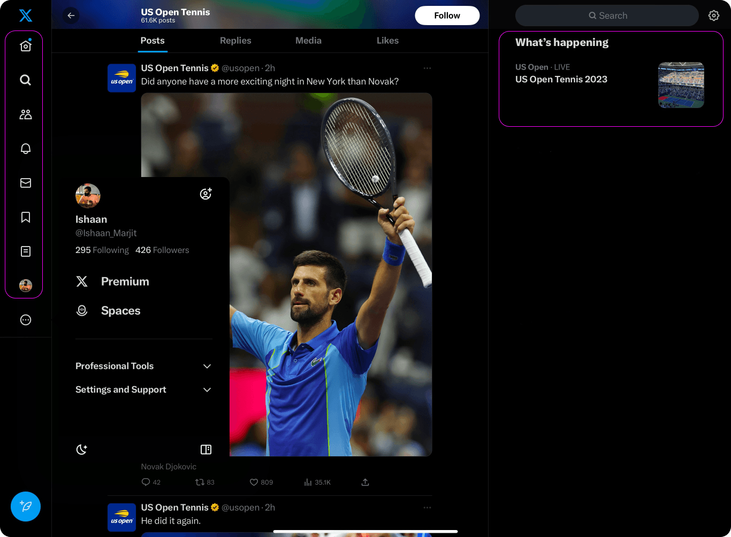731x537 pixels.
Task: Click the '61.6K posts' header text
Action: pyautogui.click(x=158, y=20)
